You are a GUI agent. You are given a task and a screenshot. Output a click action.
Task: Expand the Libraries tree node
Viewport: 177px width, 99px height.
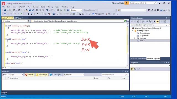(x=134, y=38)
